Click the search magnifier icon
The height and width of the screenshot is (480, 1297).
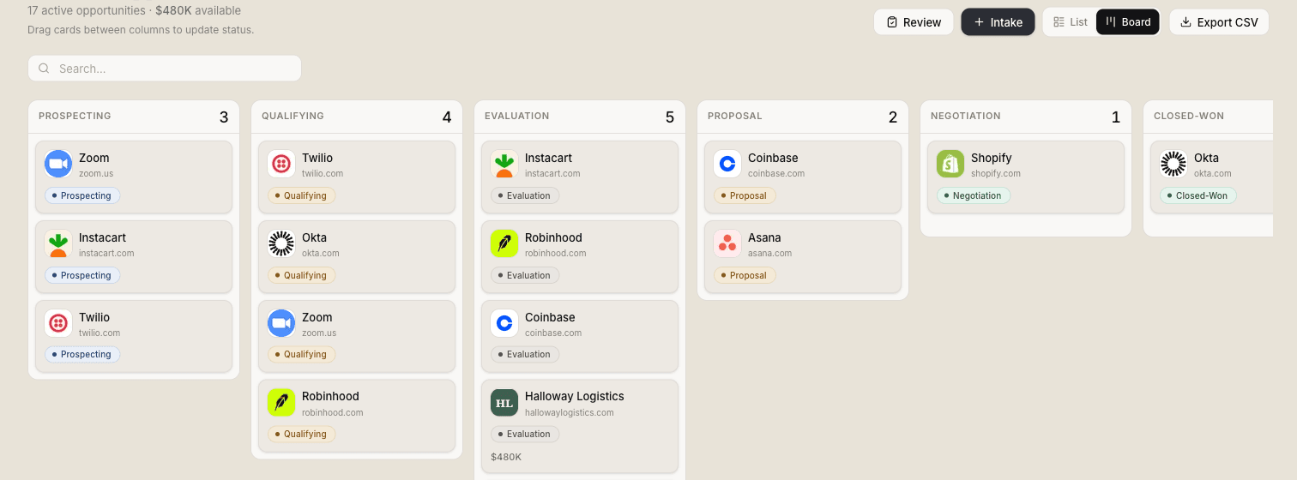pyautogui.click(x=44, y=69)
